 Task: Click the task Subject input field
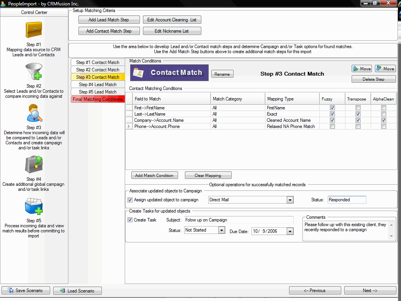coord(239,220)
